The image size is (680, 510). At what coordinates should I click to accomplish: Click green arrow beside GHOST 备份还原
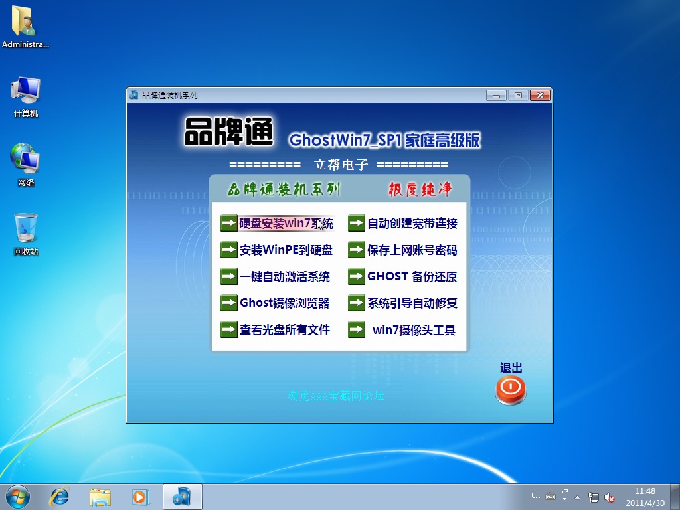click(357, 276)
